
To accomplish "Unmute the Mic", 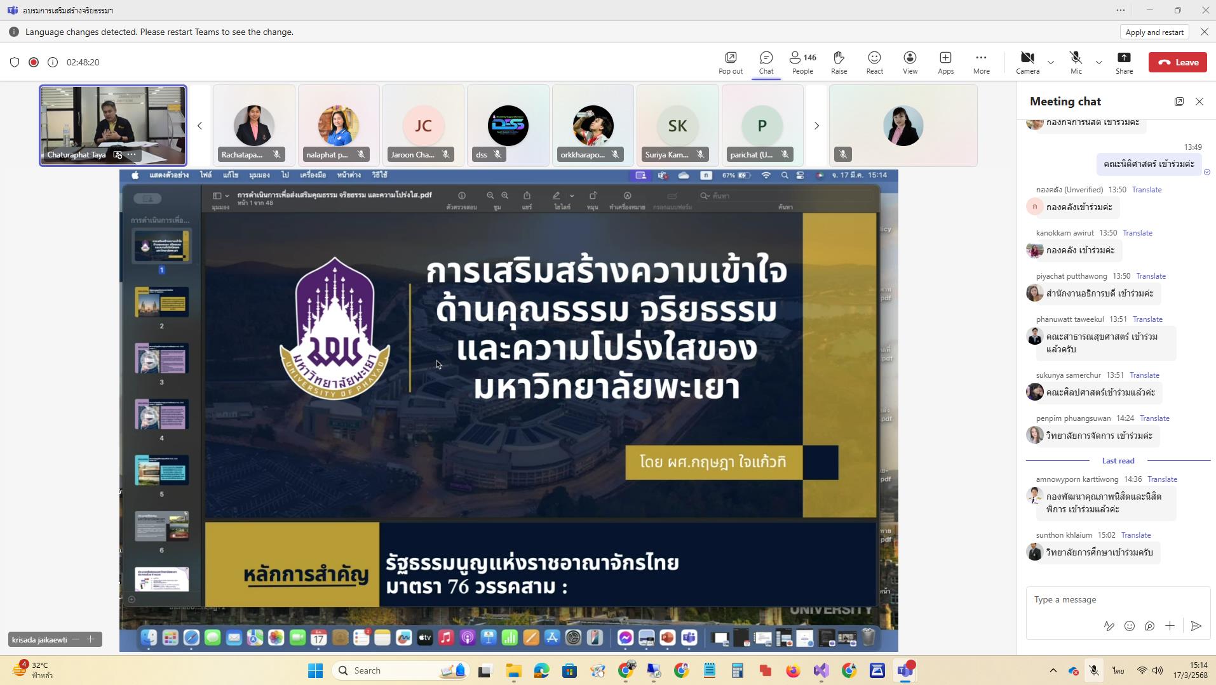I will pyautogui.click(x=1076, y=62).
